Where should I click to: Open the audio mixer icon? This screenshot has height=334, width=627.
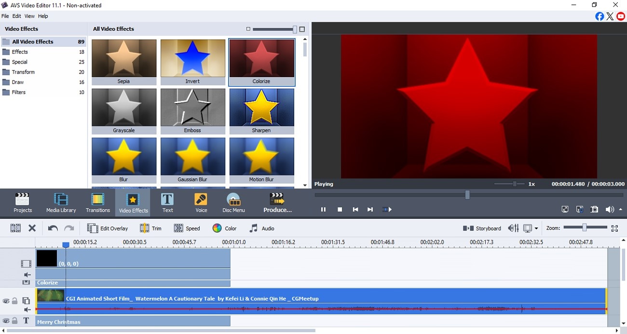pyautogui.click(x=513, y=228)
